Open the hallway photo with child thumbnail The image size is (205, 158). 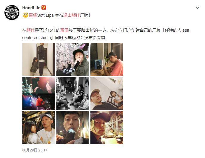click(x=39, y=59)
